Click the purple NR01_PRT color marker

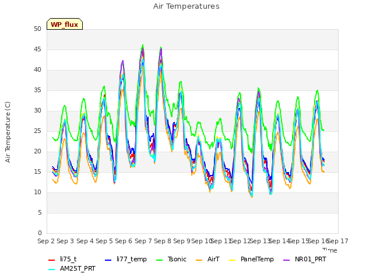(286, 260)
